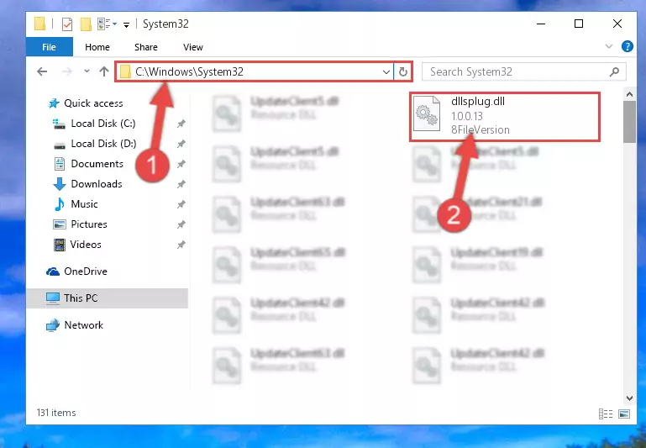
Task: Select the dllsplug.dll file
Action: click(505, 117)
